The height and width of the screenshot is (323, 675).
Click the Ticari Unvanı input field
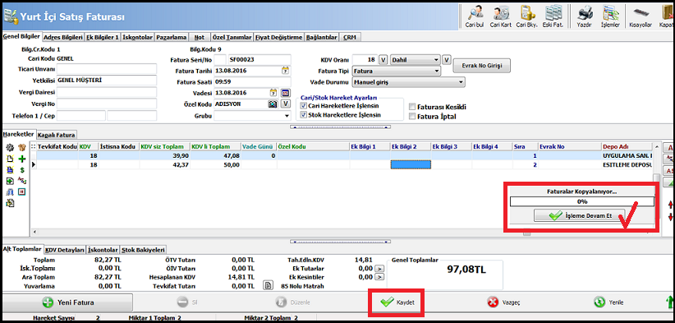(107, 69)
